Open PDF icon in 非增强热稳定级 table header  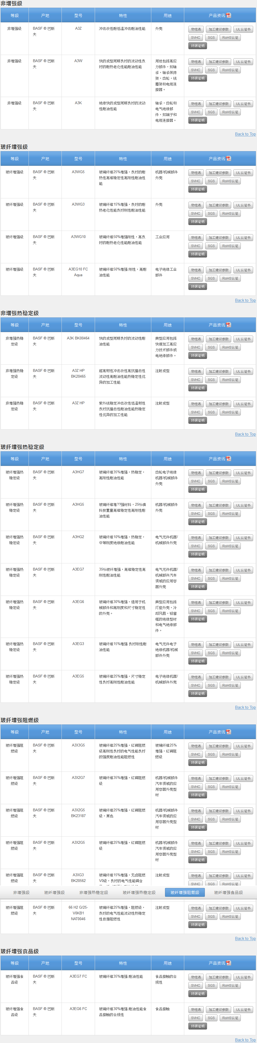pos(229,325)
